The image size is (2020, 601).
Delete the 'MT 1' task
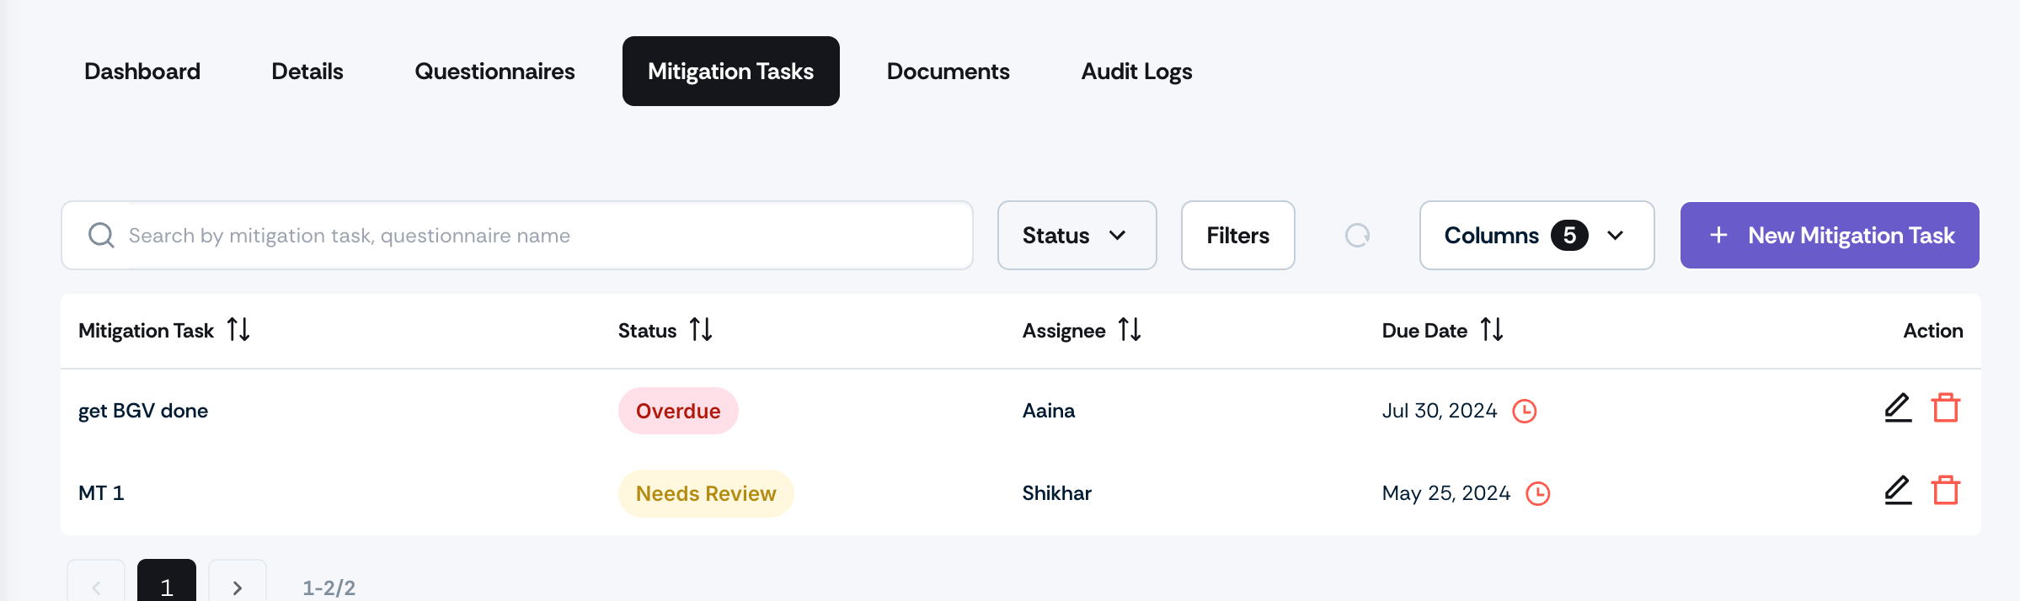1946,491
